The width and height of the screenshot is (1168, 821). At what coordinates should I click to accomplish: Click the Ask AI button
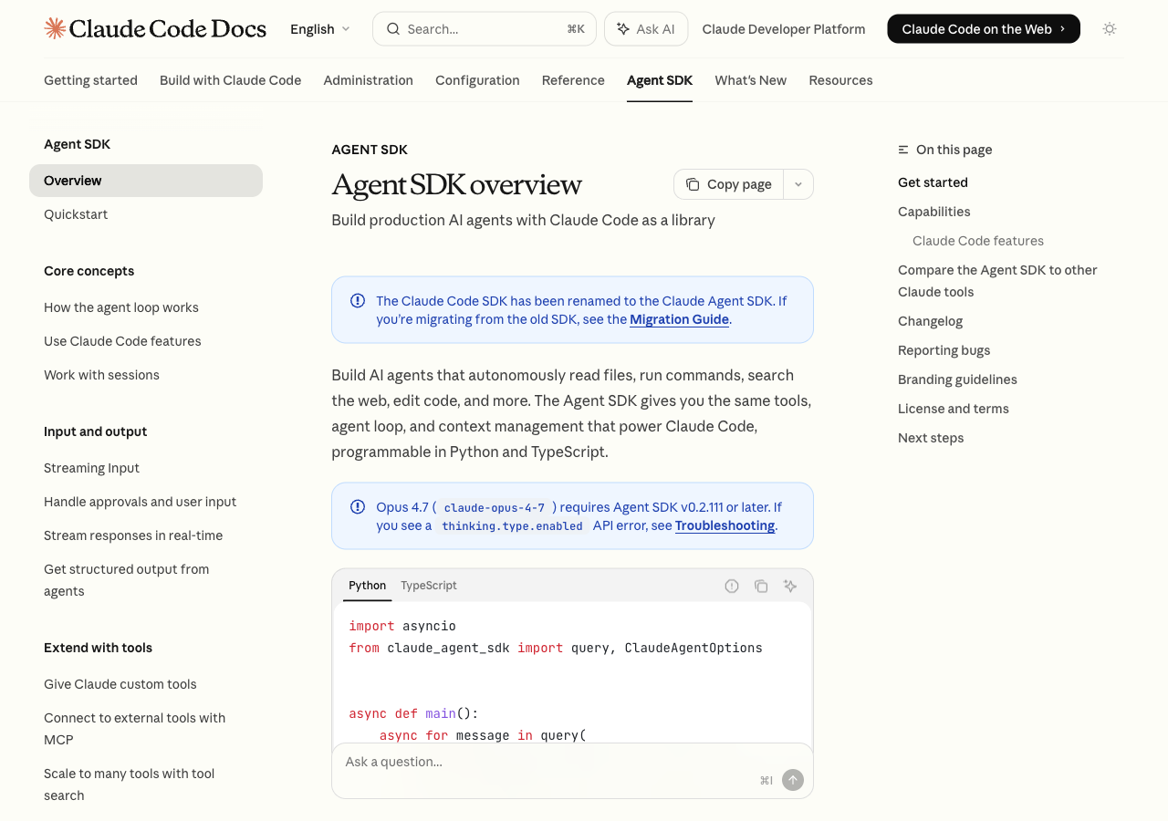[x=646, y=29]
